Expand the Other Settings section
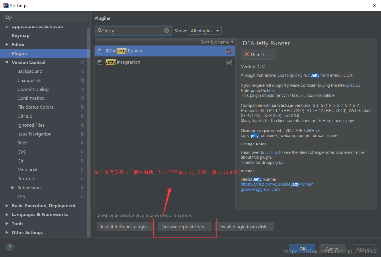This screenshot has width=381, height=257. [x=7, y=232]
